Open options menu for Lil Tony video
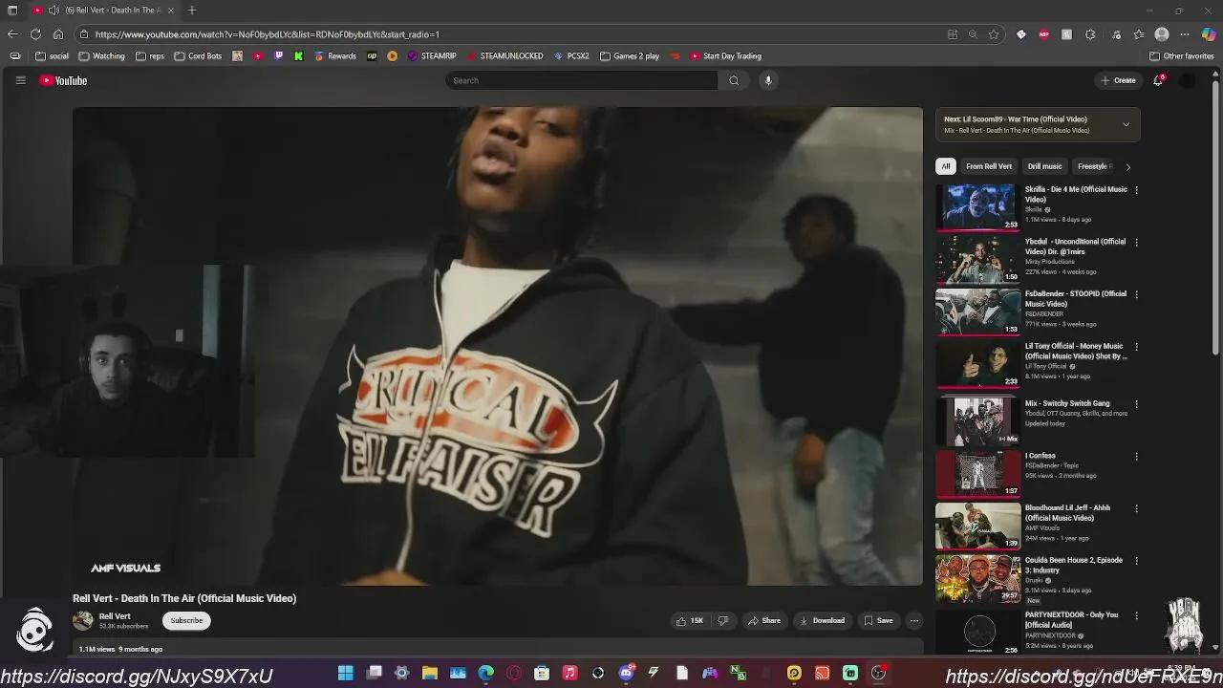 pyautogui.click(x=1136, y=348)
